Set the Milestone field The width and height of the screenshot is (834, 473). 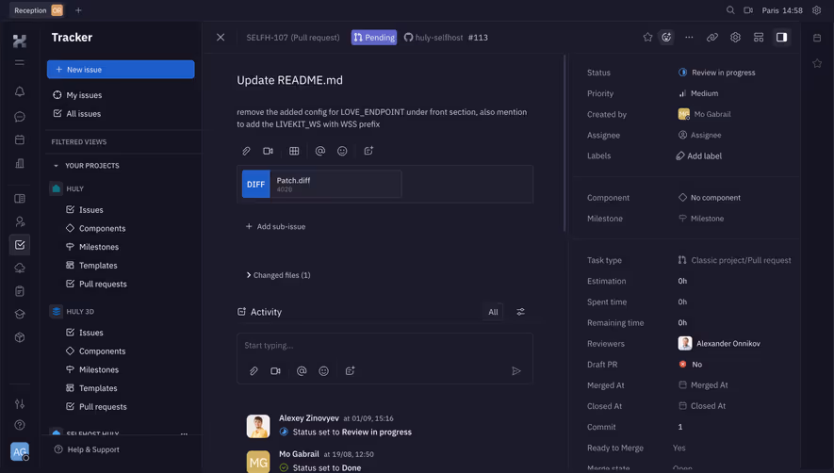click(701, 219)
